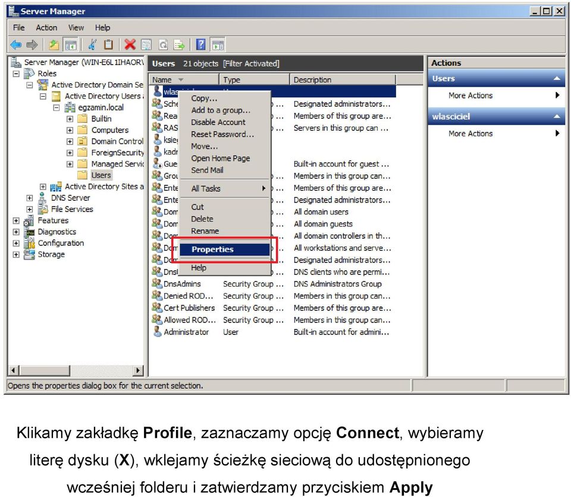
Task: Collapse the Roles tree node
Action: point(16,74)
